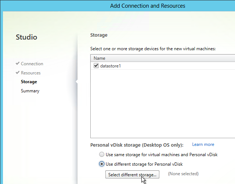Click the 'Select one or more storage devices' text
The image size is (235, 184).
pyautogui.click(x=153, y=48)
